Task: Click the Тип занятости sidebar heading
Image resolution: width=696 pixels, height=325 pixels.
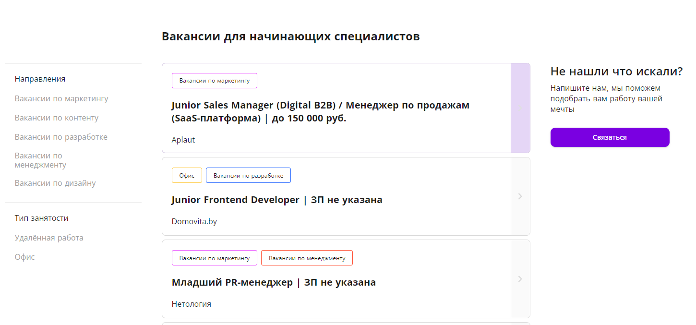Action: point(41,218)
